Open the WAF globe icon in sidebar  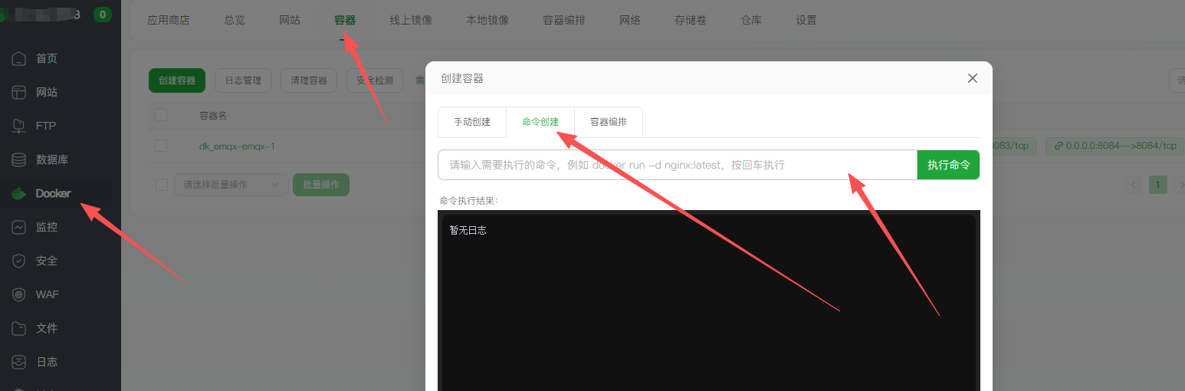click(19, 294)
